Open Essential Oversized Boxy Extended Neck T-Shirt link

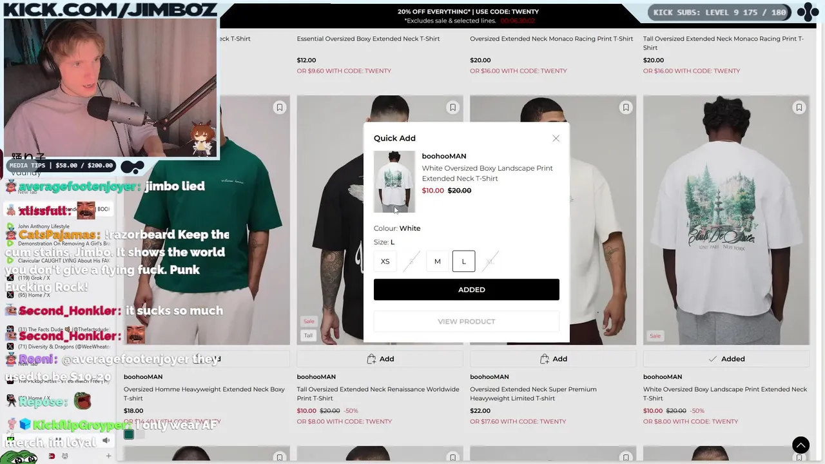368,39
